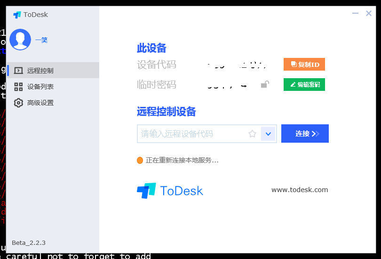Click the 远程控制设备 heading
The height and width of the screenshot is (259, 381).
click(x=167, y=112)
